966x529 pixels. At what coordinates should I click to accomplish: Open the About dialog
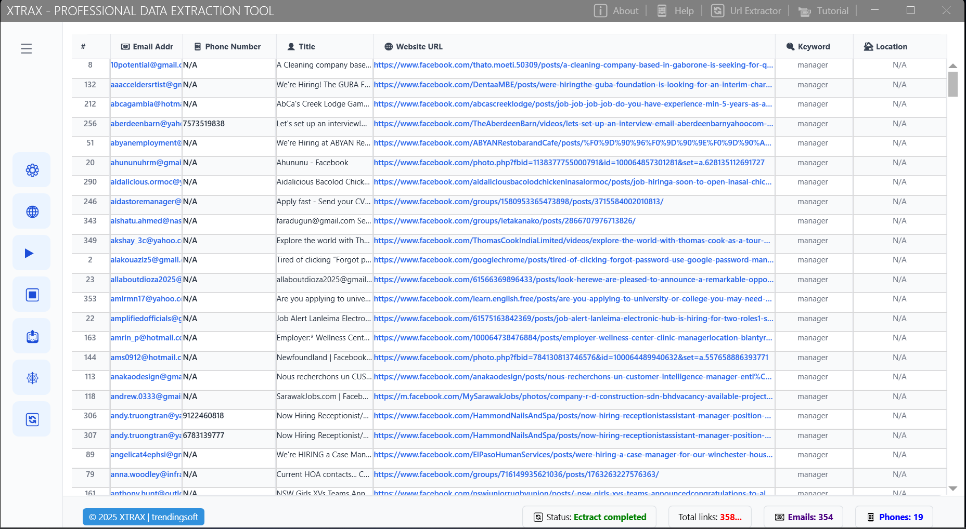[616, 10]
